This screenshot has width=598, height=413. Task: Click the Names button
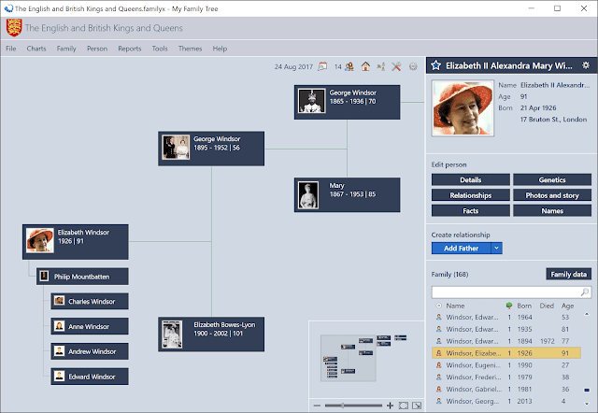[552, 210]
